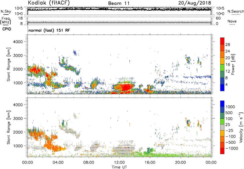The width and height of the screenshot is (244, 169).
Task: Click the 'Power [dB]' colorbar label
Action: [233, 64]
